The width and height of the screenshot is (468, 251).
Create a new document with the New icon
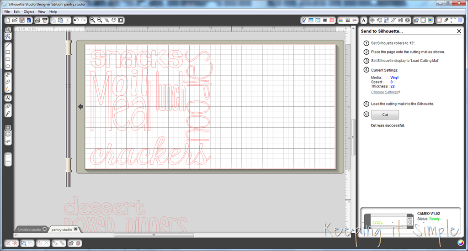pyautogui.click(x=8, y=20)
